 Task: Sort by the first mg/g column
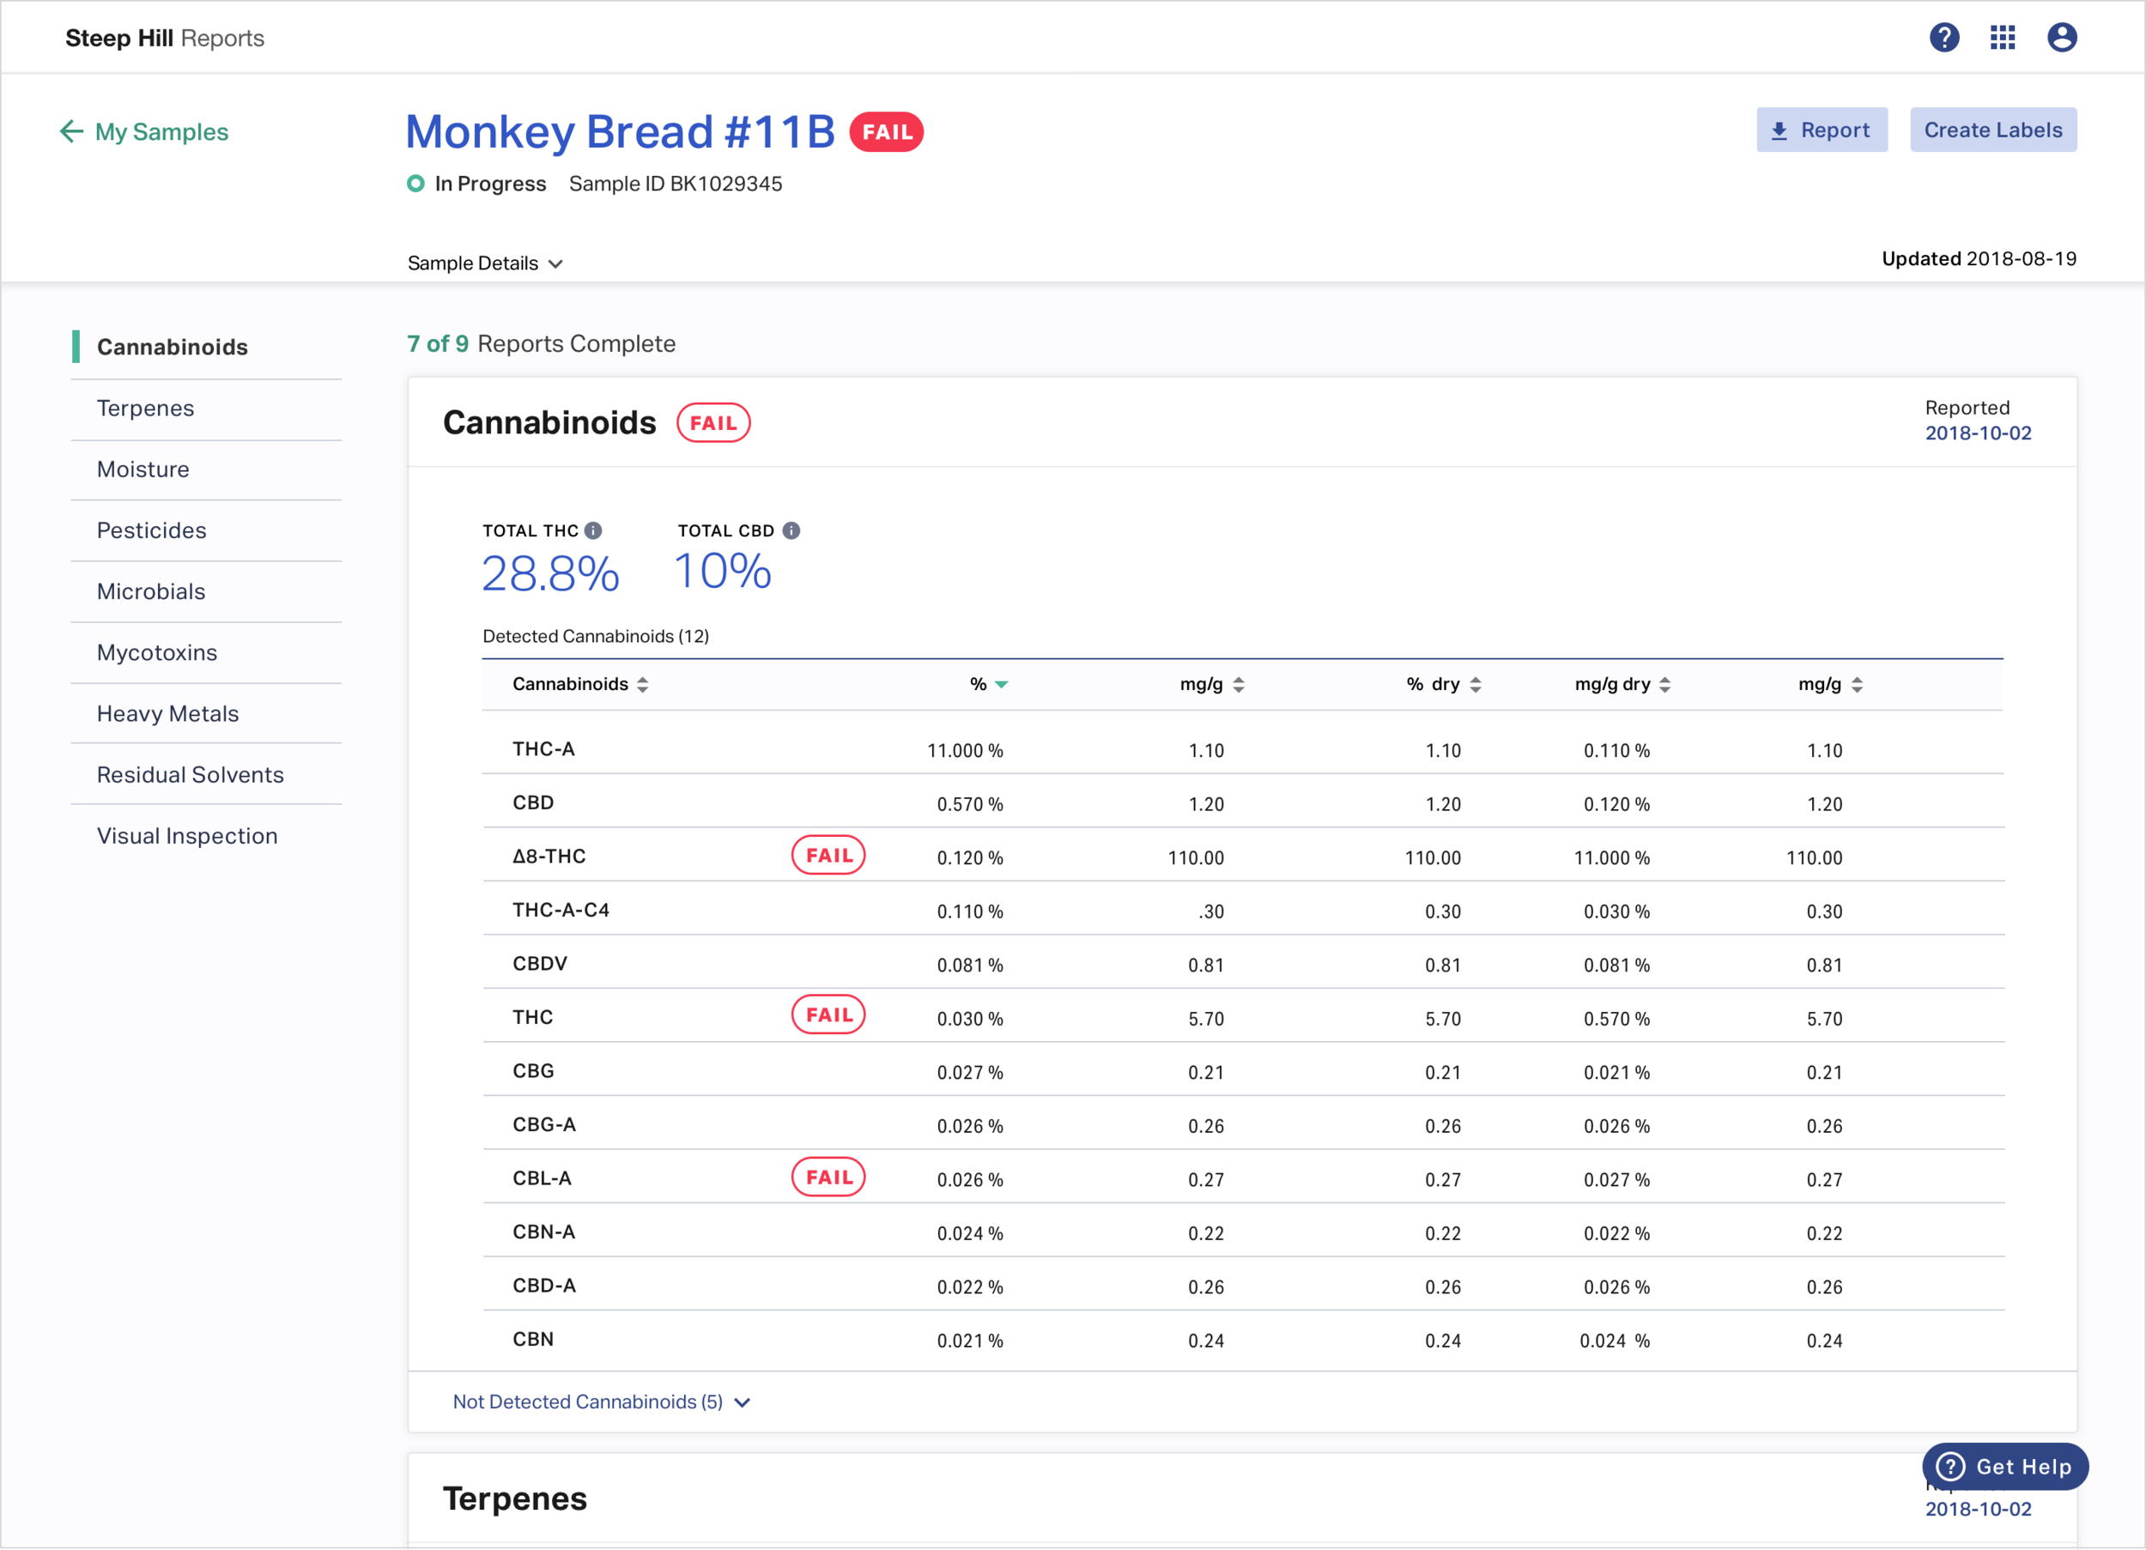tap(1239, 684)
